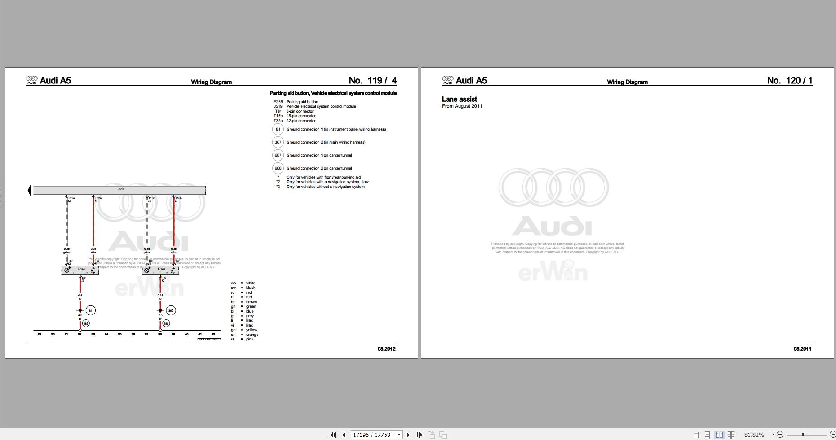Click 'Only for vehicles without a navigation system'

[x=326, y=187]
